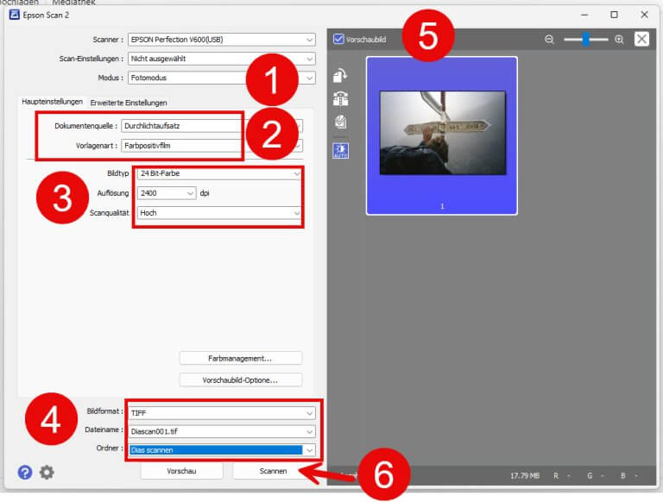Click the third icon in the preview side toolbar
Image resolution: width=663 pixels, height=502 pixels.
[340, 122]
